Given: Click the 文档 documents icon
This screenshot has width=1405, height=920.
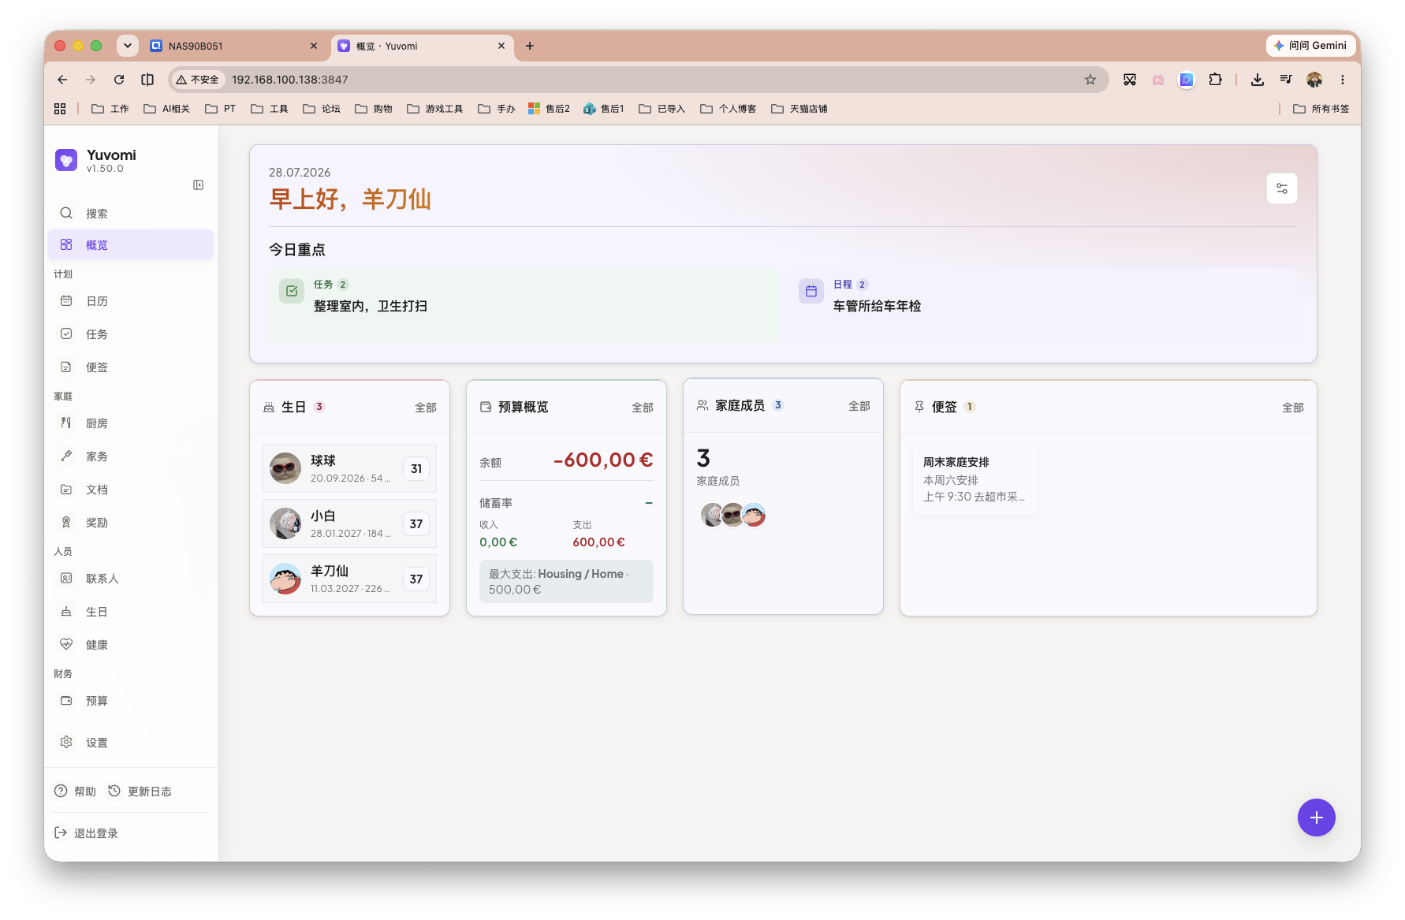Looking at the screenshot, I should point(66,489).
